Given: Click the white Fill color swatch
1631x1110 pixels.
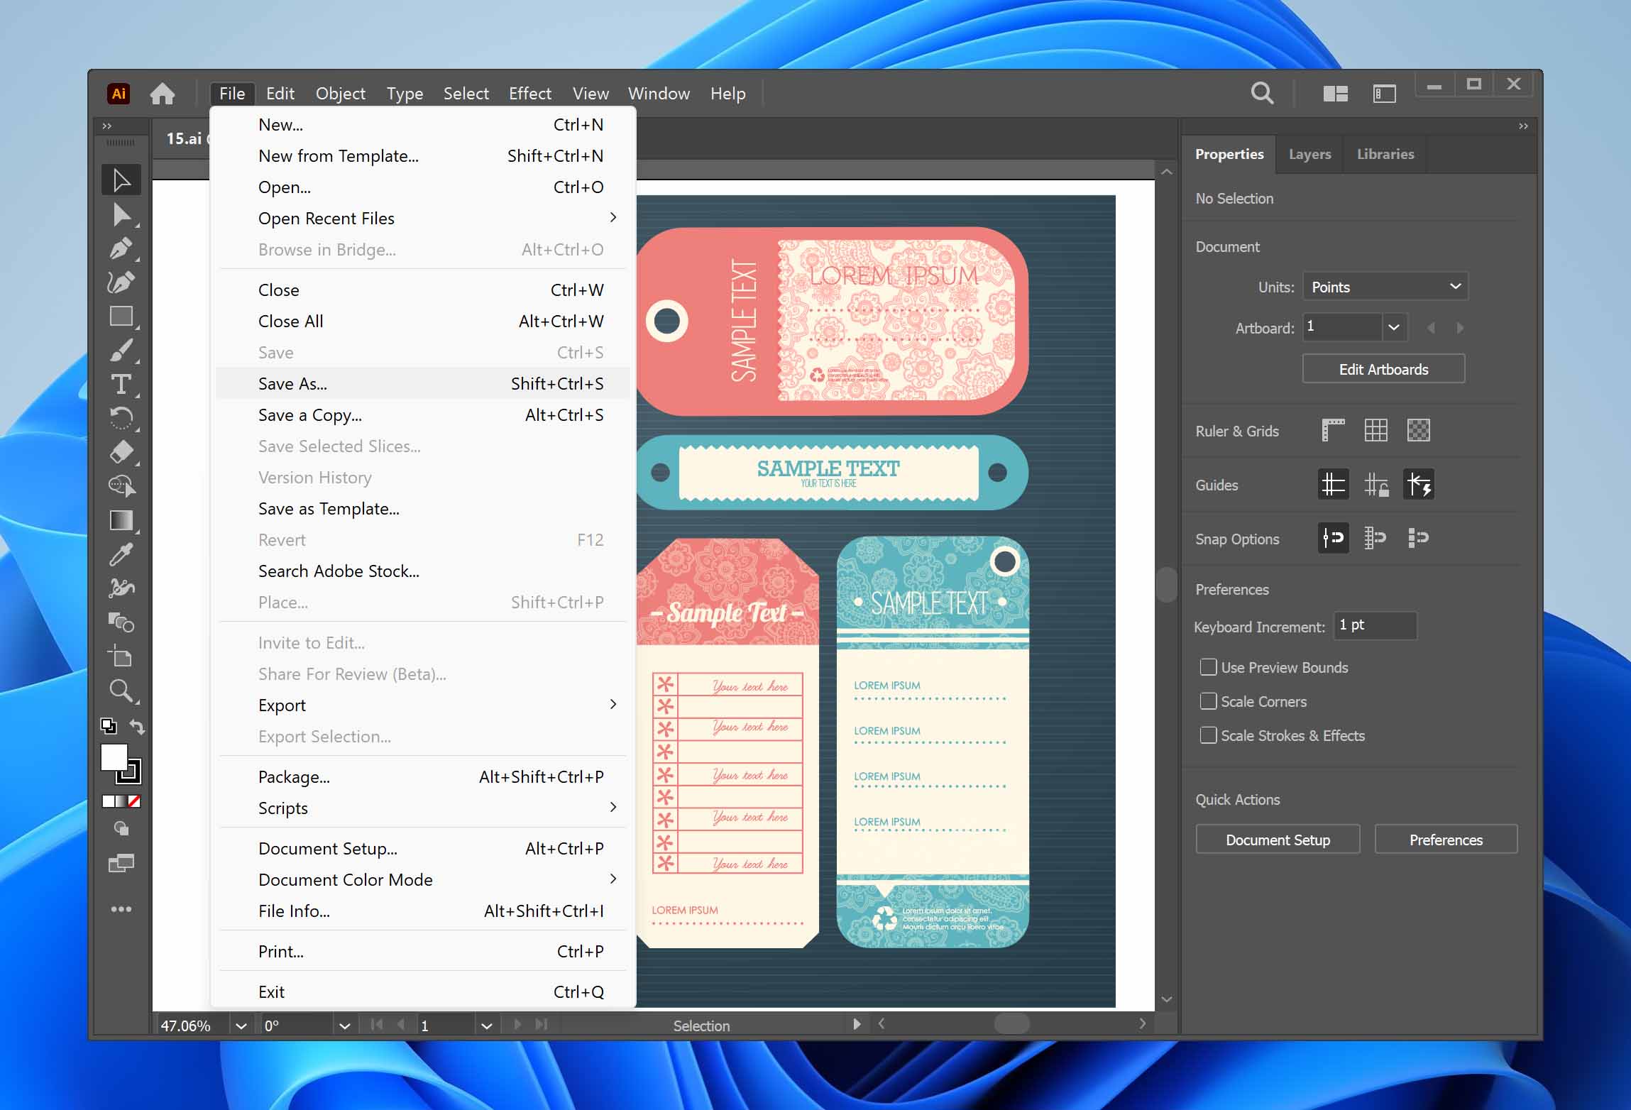Looking at the screenshot, I should click(x=114, y=757).
